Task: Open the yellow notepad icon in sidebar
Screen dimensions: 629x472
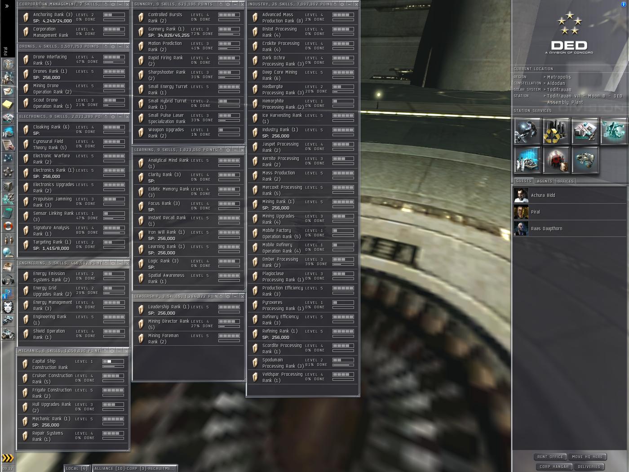Action: (x=8, y=104)
